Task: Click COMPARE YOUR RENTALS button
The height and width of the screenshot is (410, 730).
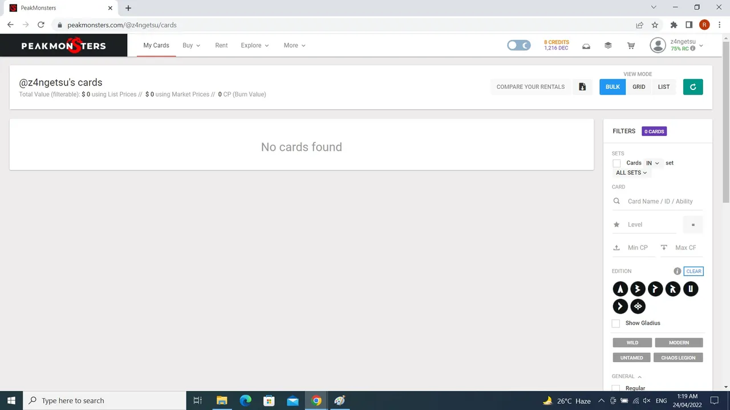Action: tap(530, 87)
